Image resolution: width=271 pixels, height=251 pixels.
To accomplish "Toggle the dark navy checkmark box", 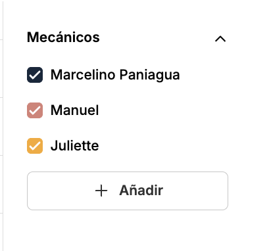I will [x=35, y=75].
